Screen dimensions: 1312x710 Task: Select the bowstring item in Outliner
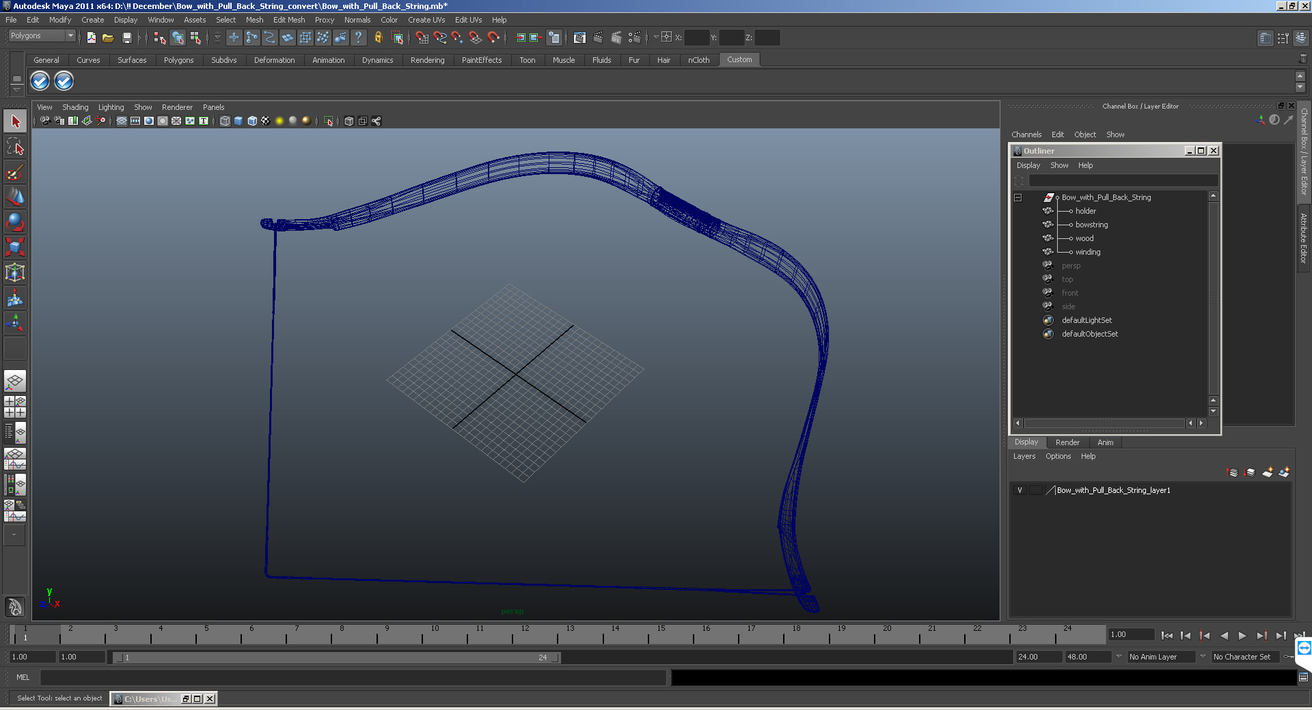coord(1091,225)
